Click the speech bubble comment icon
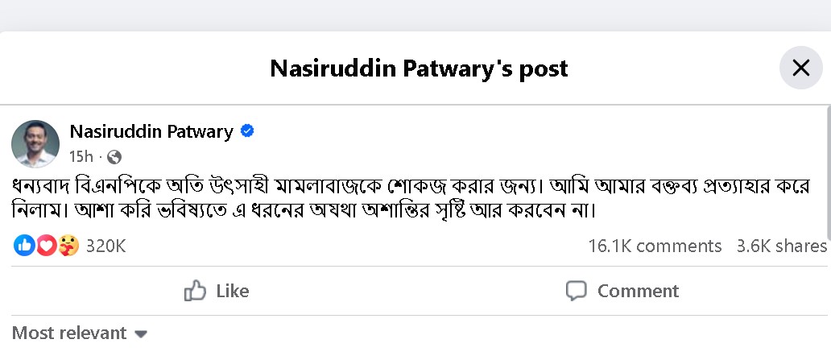 (x=576, y=291)
